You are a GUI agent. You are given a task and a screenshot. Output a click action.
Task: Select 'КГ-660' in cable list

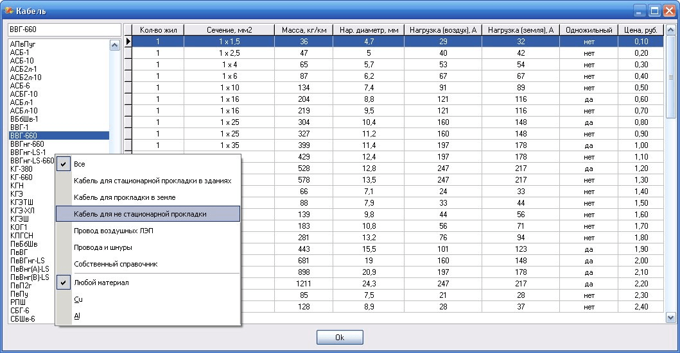[x=21, y=177]
